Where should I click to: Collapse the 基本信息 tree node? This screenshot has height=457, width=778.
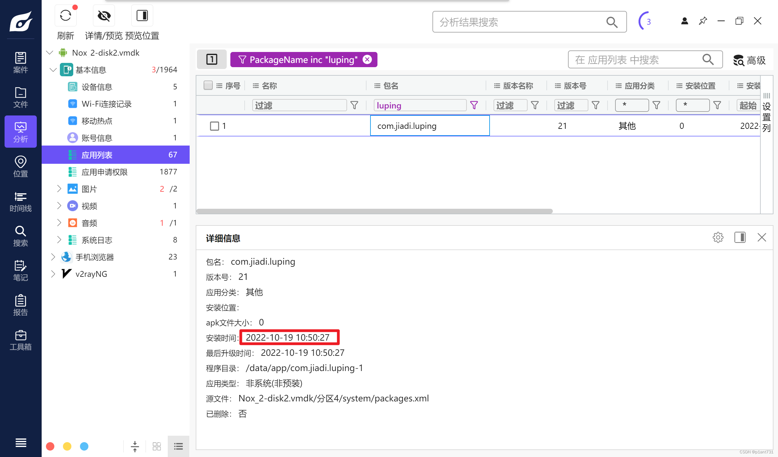pyautogui.click(x=53, y=70)
